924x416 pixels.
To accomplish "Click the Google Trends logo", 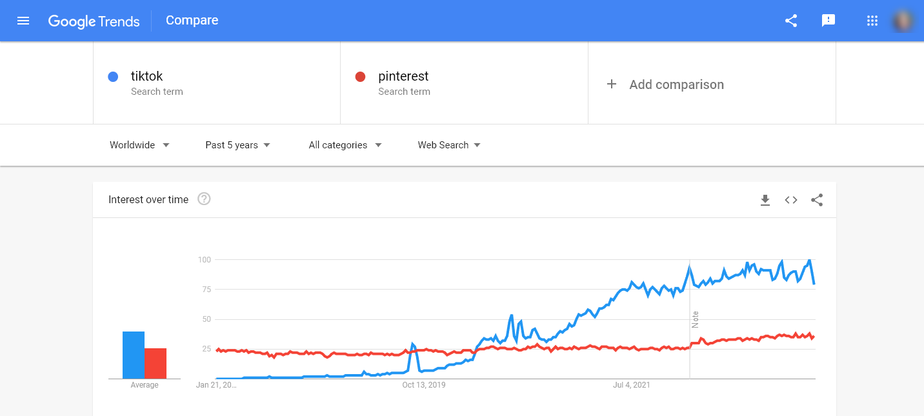I will coord(94,21).
